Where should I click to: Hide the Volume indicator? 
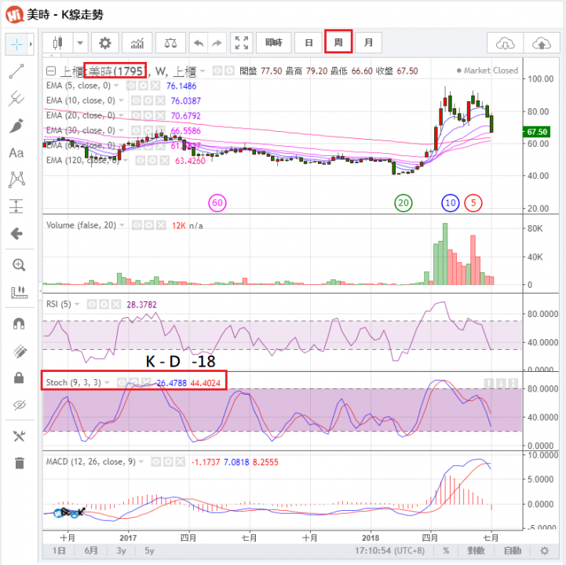click(137, 225)
